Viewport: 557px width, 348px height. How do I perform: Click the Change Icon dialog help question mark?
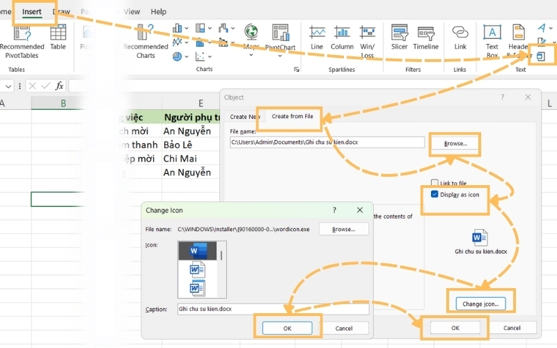(x=334, y=210)
